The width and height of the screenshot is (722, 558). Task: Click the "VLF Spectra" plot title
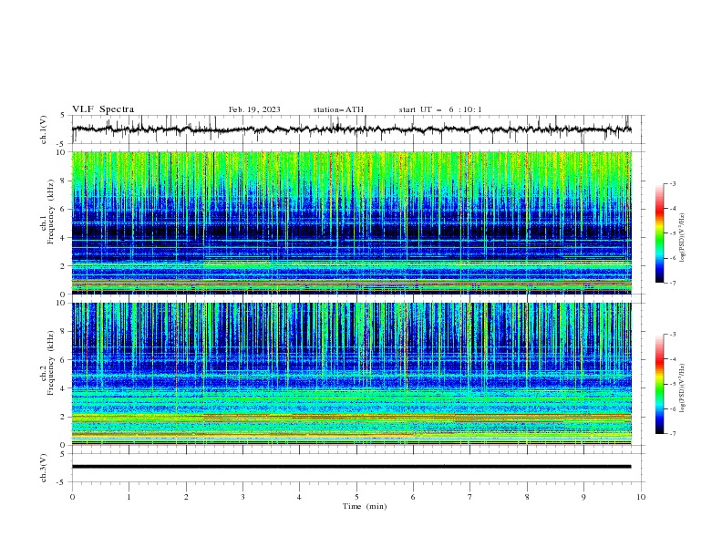[103, 109]
